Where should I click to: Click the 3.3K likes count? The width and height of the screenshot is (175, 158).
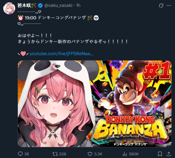click(x=98, y=154)
